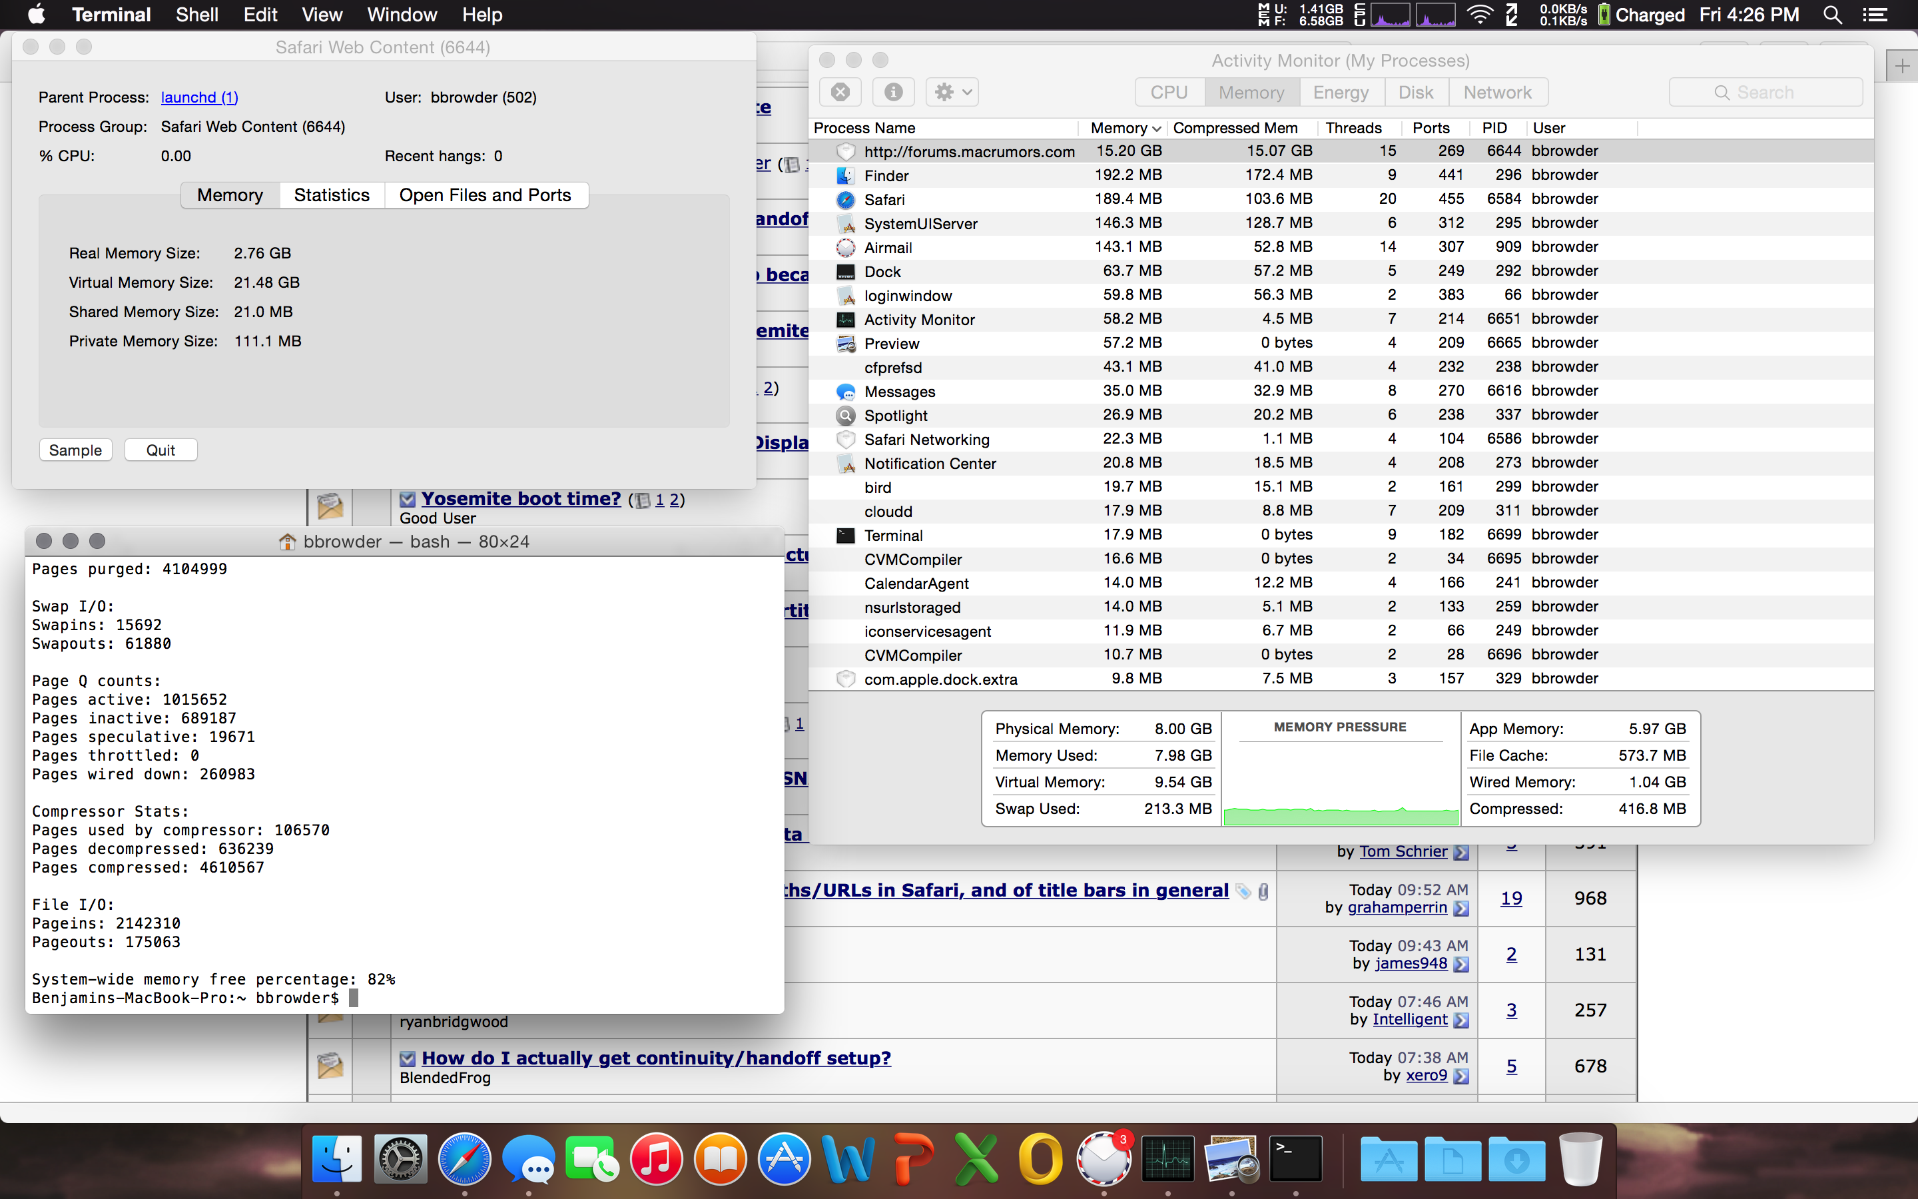Select the Memory segment in process inspector
This screenshot has width=1918, height=1199.
pyautogui.click(x=230, y=195)
